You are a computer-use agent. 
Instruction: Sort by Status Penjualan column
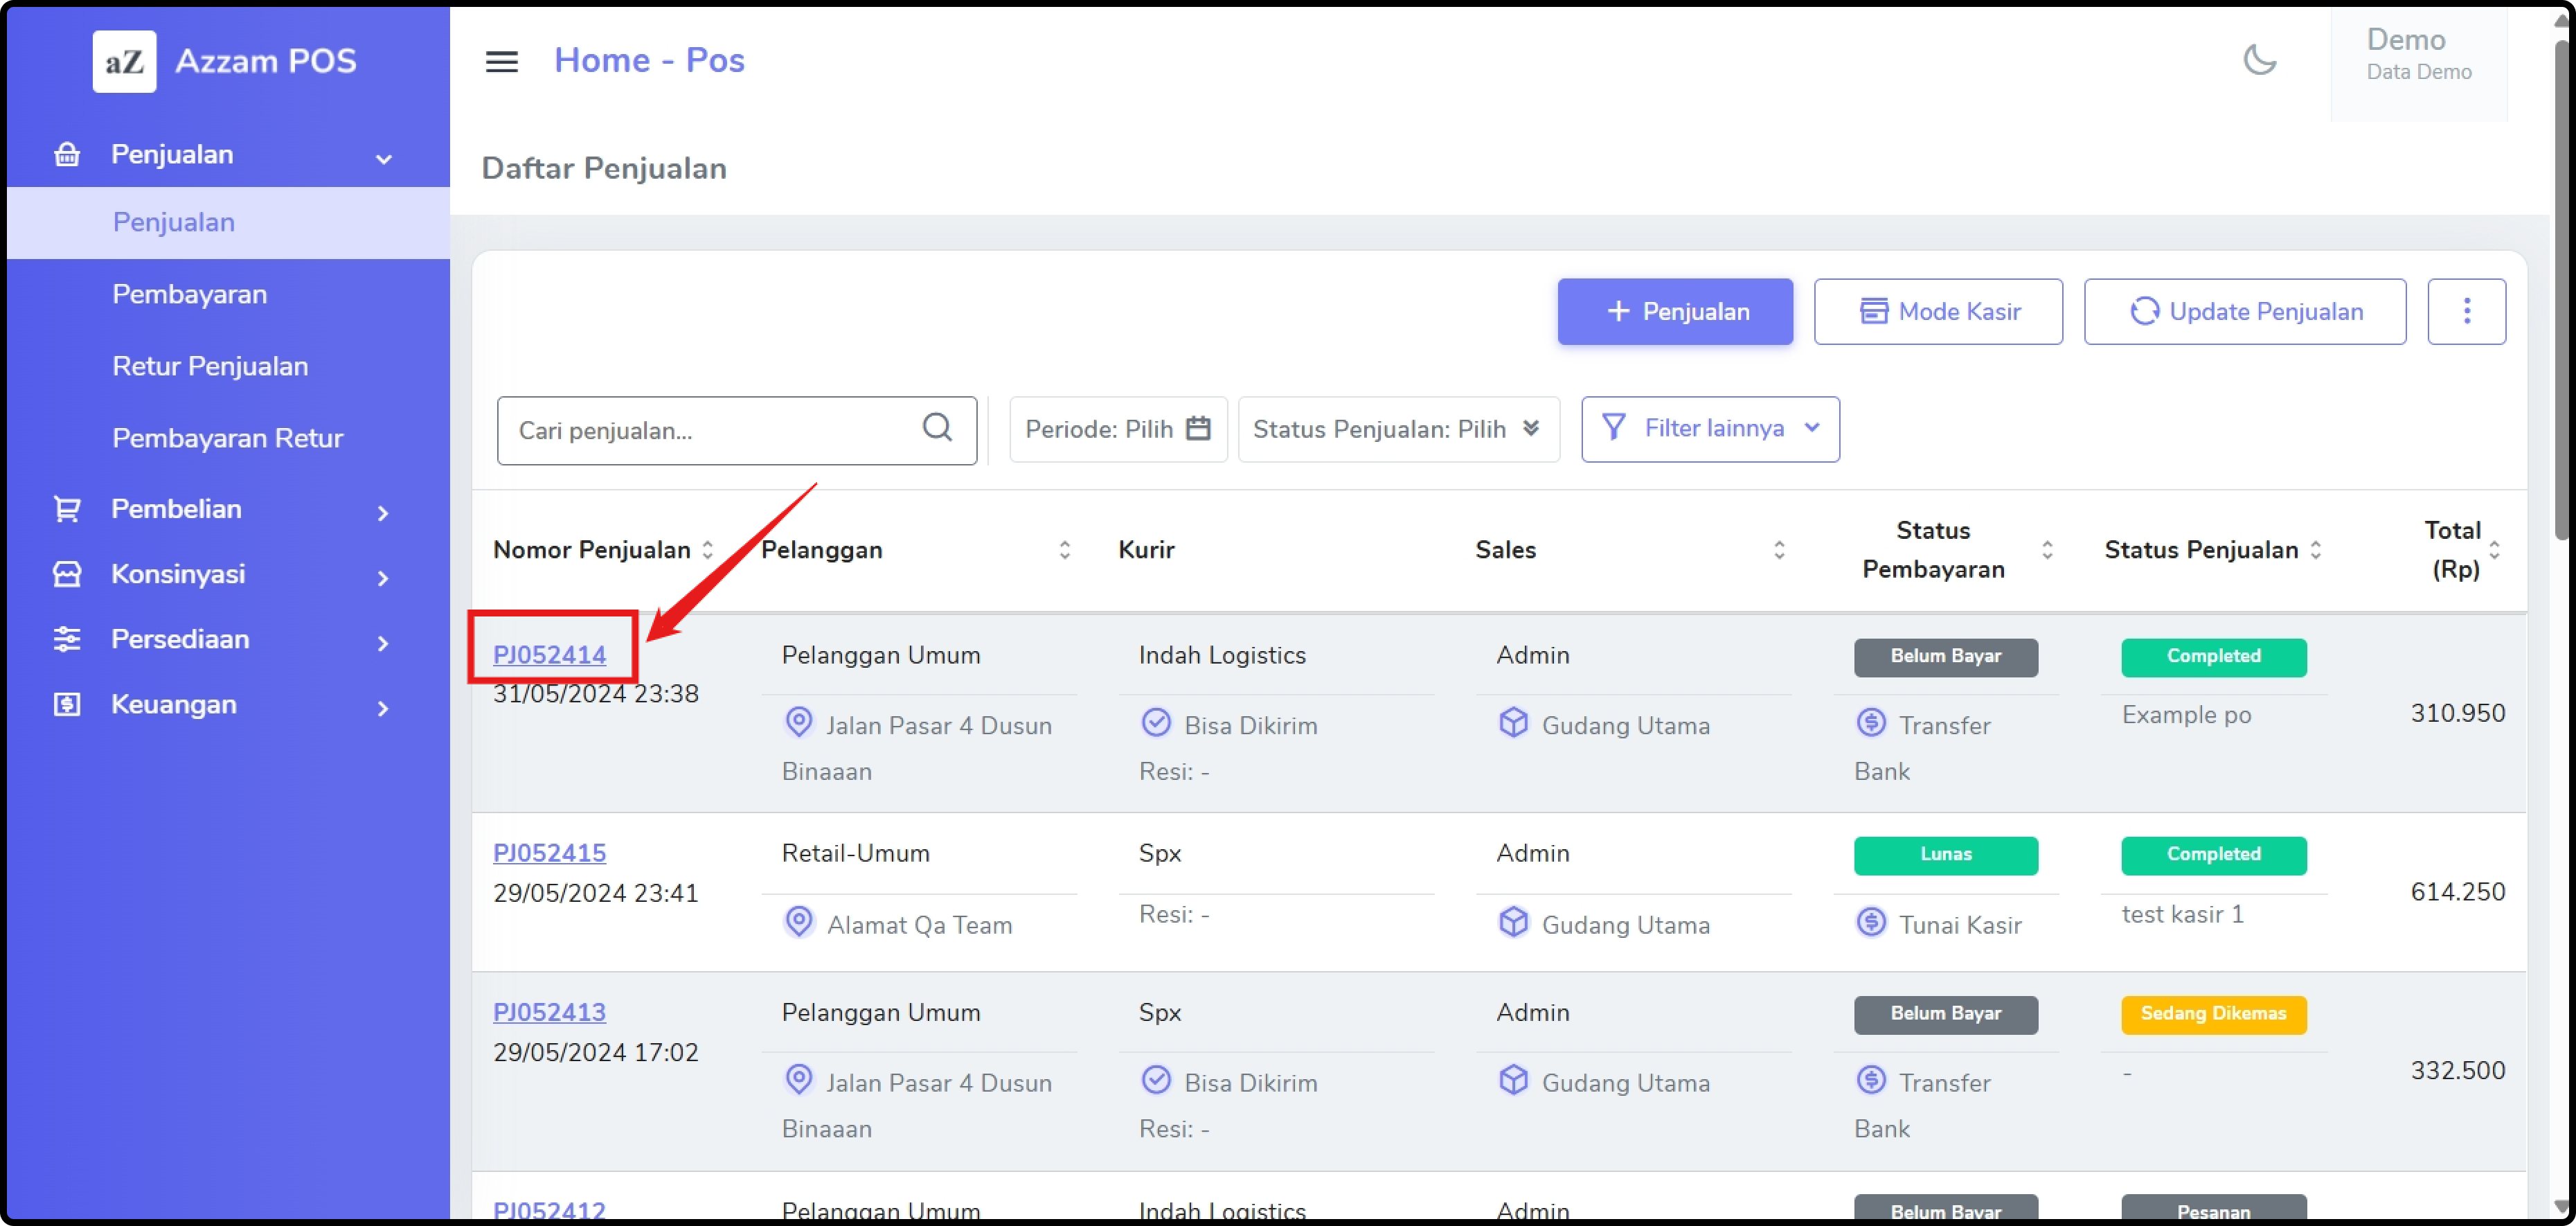coord(2315,550)
